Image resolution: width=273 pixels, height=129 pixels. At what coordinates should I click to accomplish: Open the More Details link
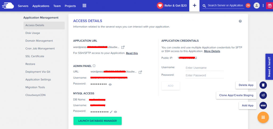click(212, 51)
